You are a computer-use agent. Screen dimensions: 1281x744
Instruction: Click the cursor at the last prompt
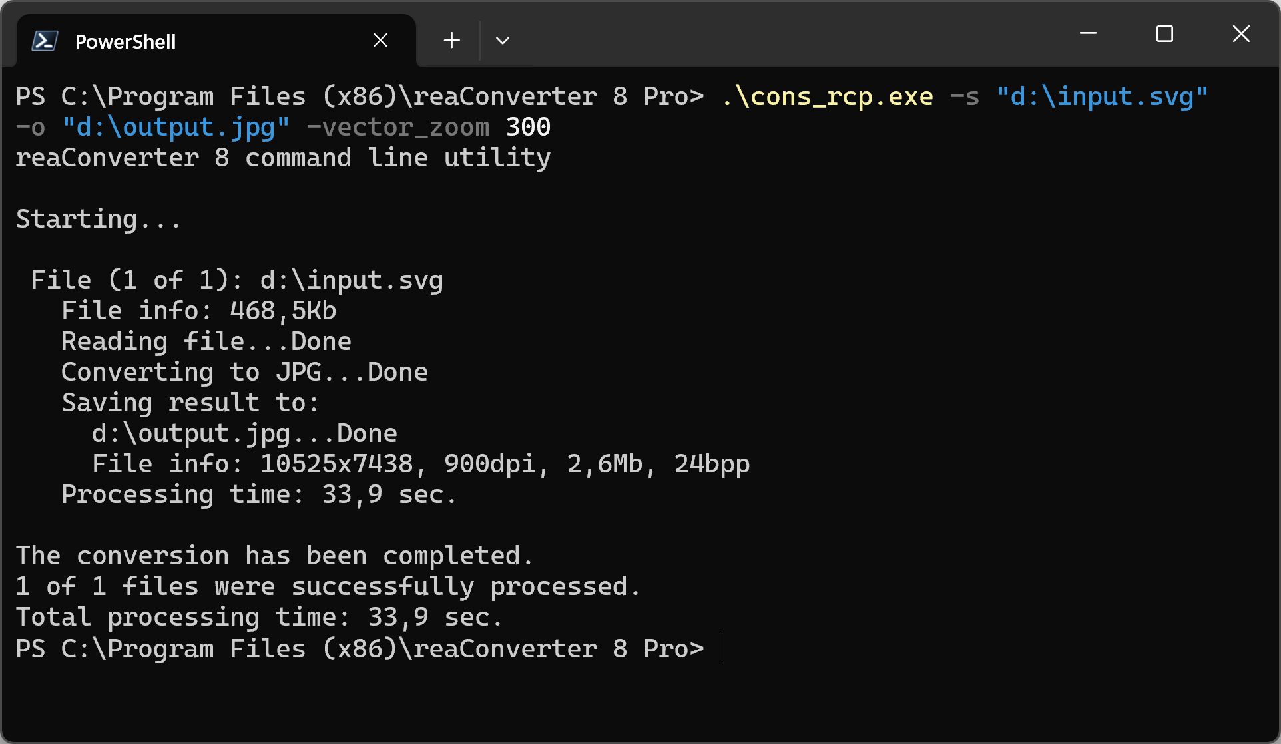coord(720,648)
